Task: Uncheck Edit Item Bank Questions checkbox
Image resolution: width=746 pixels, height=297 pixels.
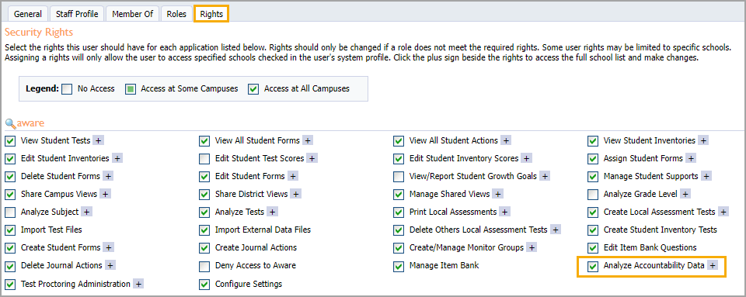Action: pos(592,247)
